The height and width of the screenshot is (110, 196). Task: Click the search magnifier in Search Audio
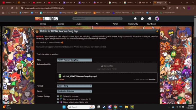(x=121, y=18)
